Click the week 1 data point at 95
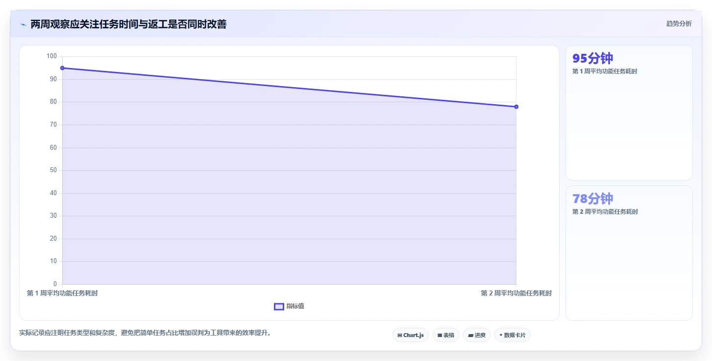Image resolution: width=712 pixels, height=361 pixels. [62, 68]
